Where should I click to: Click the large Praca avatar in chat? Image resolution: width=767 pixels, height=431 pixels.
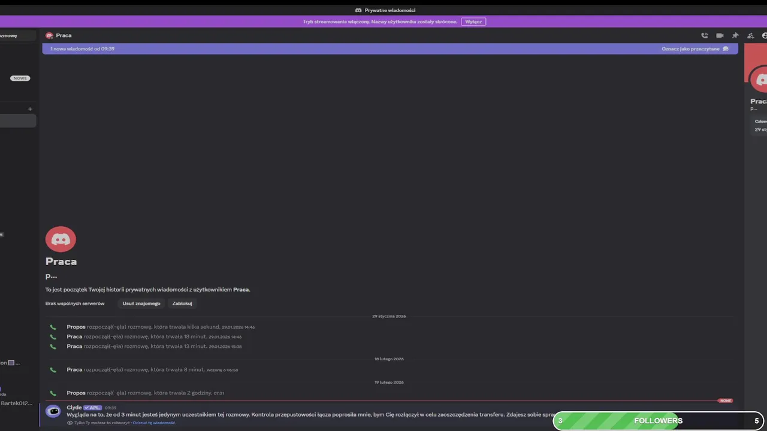tap(61, 239)
